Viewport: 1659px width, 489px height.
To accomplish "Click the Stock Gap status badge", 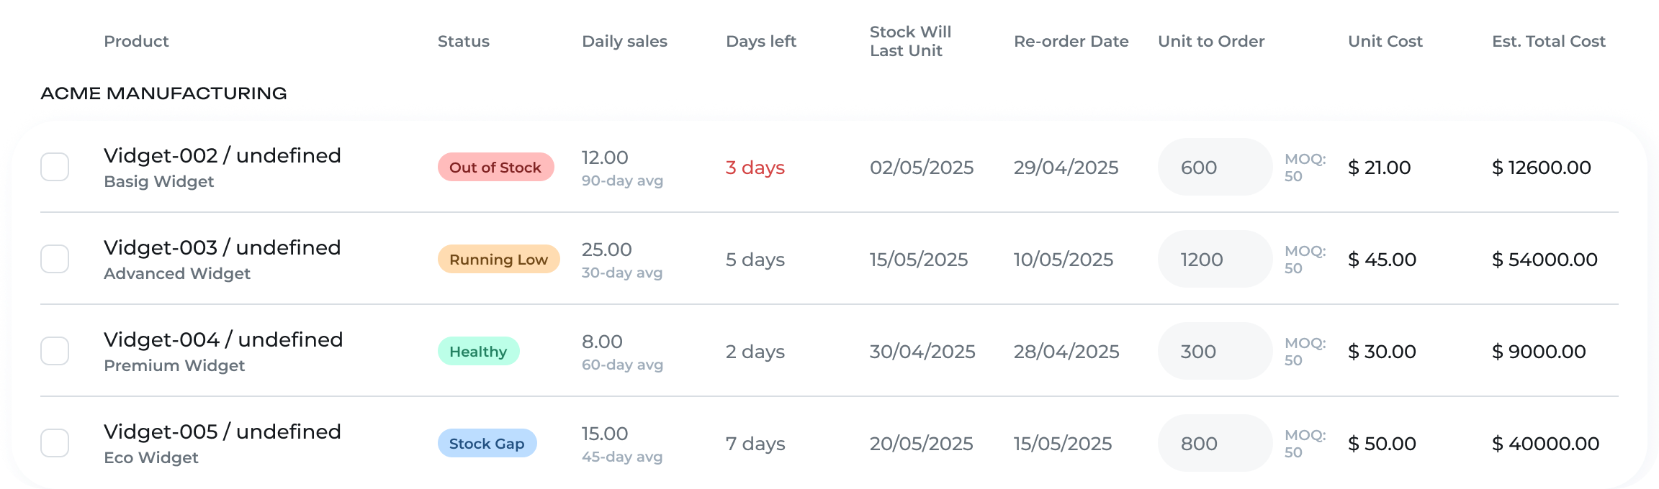I will [x=487, y=443].
